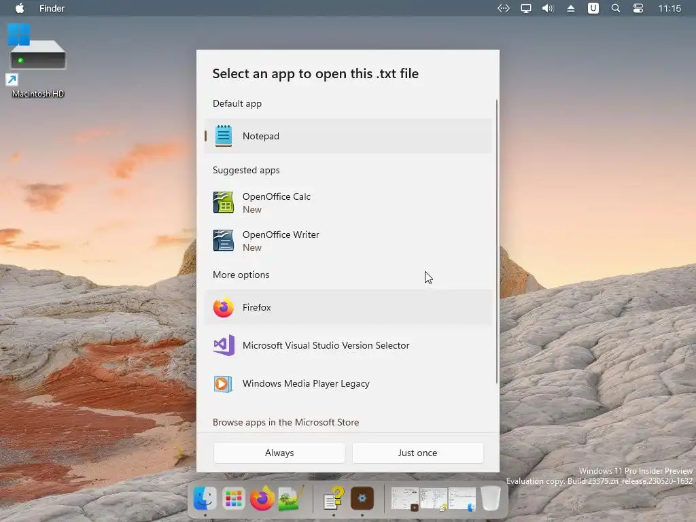
Task: Select Notepad as the default app
Action: [x=348, y=136]
